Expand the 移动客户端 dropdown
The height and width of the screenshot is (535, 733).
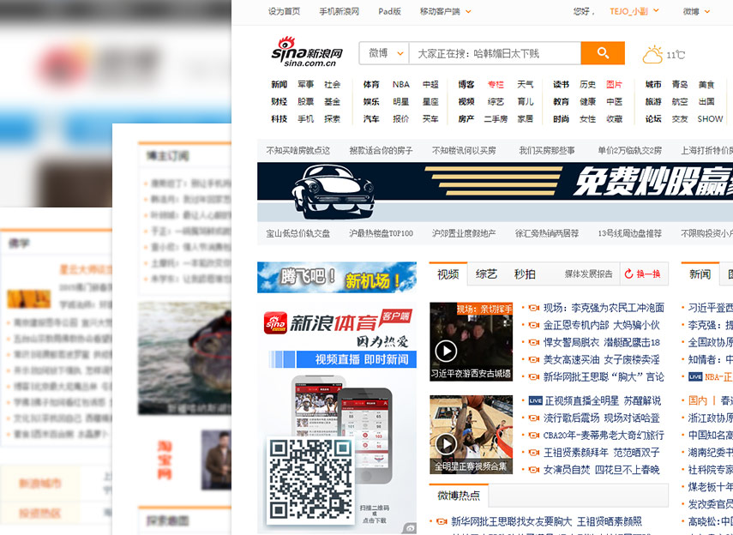coord(446,11)
